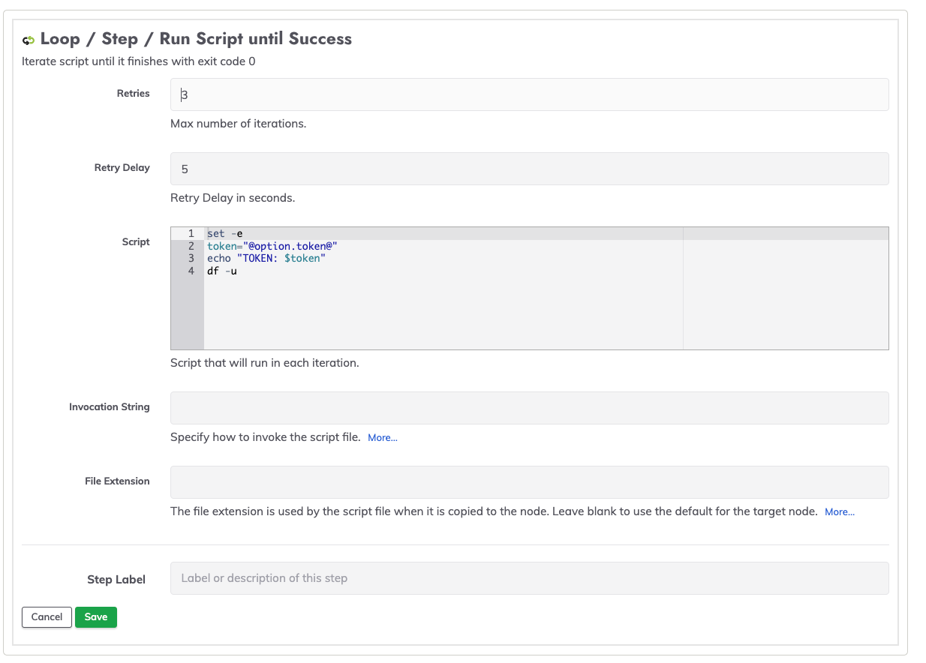Click the Step Label input field
This screenshot has height=663, width=926.
click(x=529, y=578)
